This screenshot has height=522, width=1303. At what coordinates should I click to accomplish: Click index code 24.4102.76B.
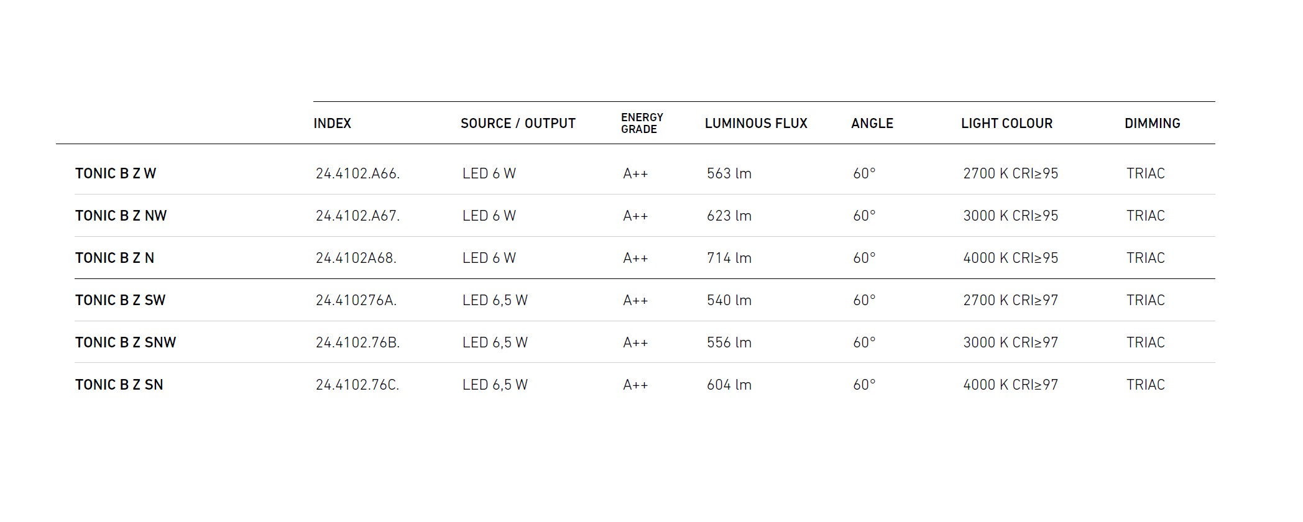pyautogui.click(x=357, y=343)
